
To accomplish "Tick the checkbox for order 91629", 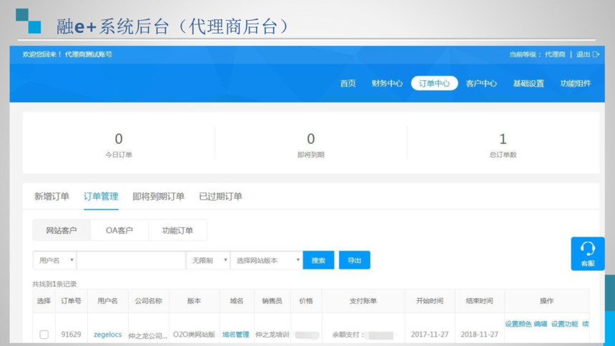I will pos(44,335).
